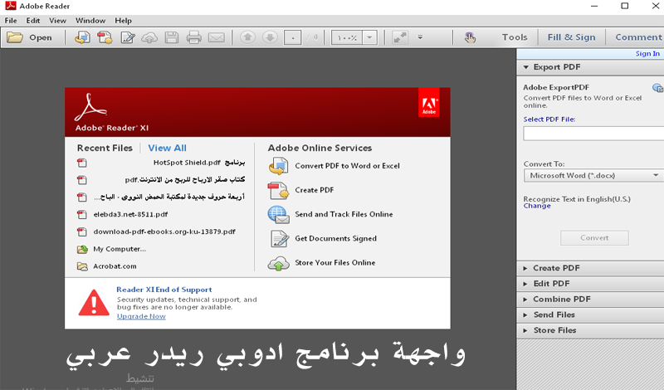The width and height of the screenshot is (664, 390).
Task: Open the toolbar overflow options arrow
Action: [x=420, y=37]
